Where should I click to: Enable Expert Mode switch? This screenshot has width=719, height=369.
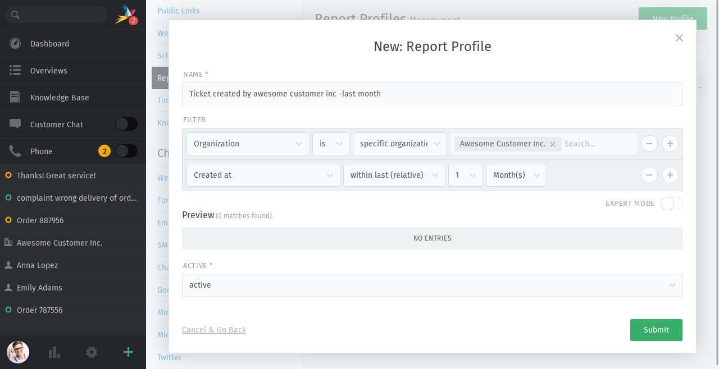[672, 204]
